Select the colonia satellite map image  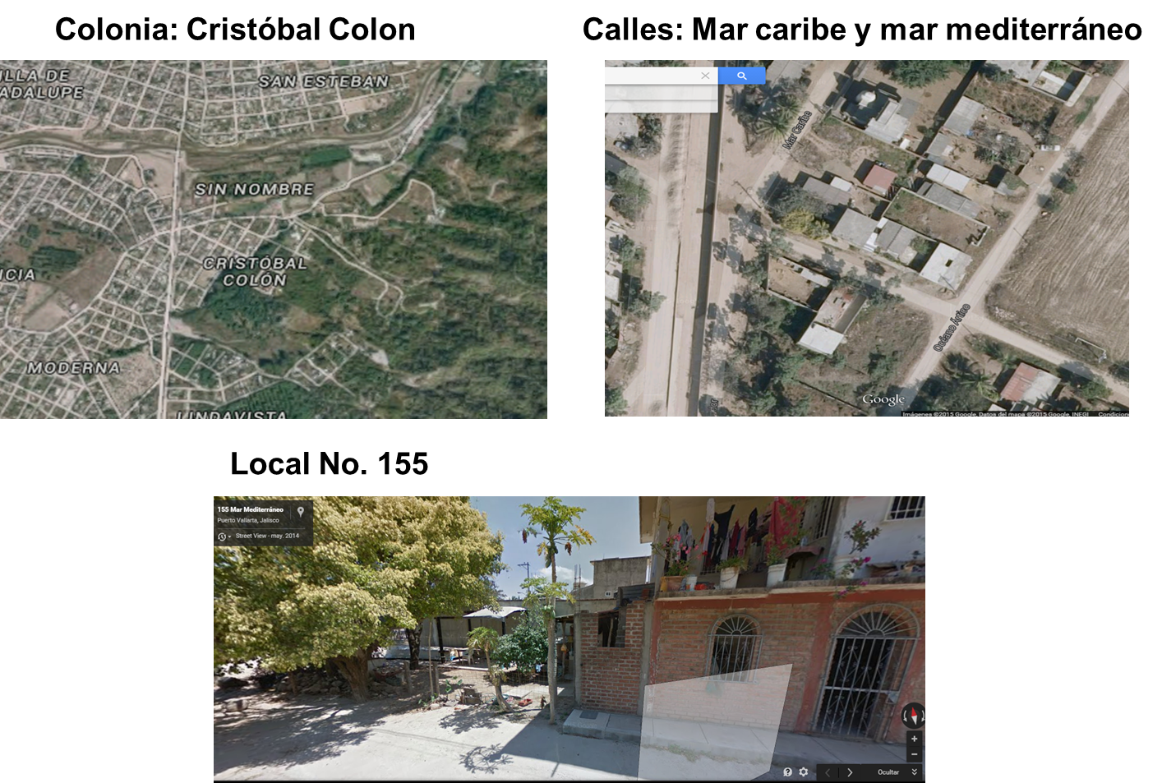[274, 239]
